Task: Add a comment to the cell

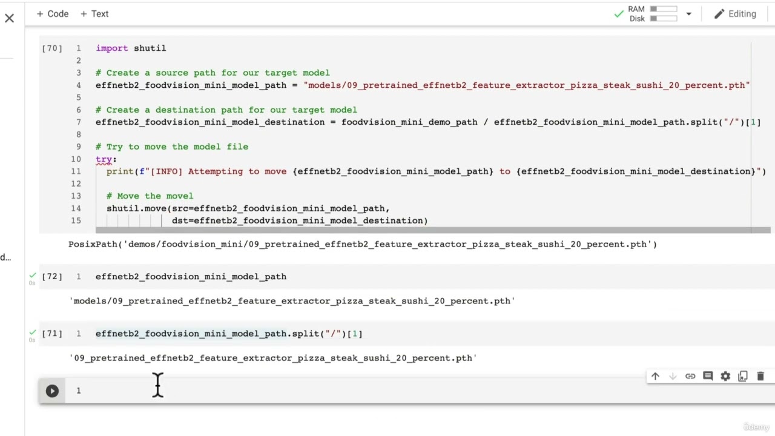Action: (x=708, y=376)
